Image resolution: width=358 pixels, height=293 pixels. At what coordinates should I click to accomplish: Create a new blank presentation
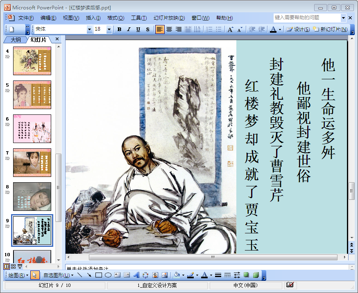point(11,29)
